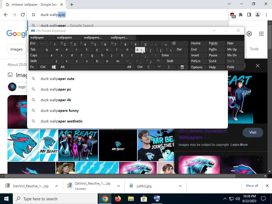Click the right arrow key on keyboard
Screen dimensions: 272x204
tap(169, 67)
